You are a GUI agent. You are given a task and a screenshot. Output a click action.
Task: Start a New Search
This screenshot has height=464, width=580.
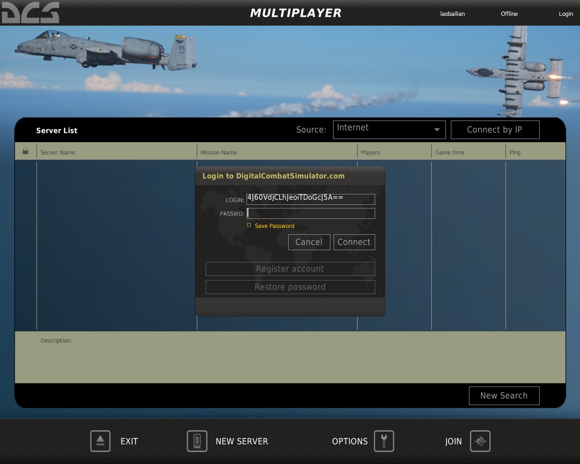pyautogui.click(x=504, y=396)
